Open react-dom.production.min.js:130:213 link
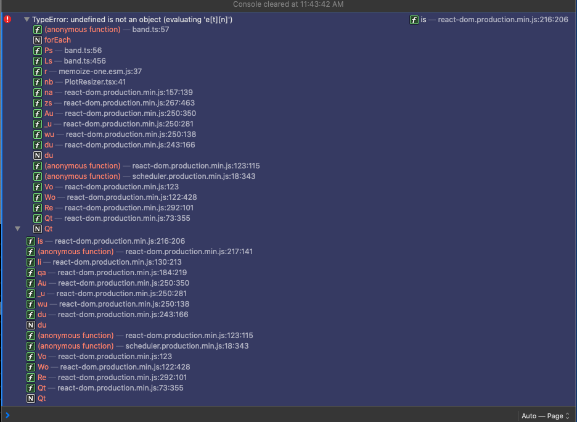Image resolution: width=577 pixels, height=422 pixels. point(117,262)
